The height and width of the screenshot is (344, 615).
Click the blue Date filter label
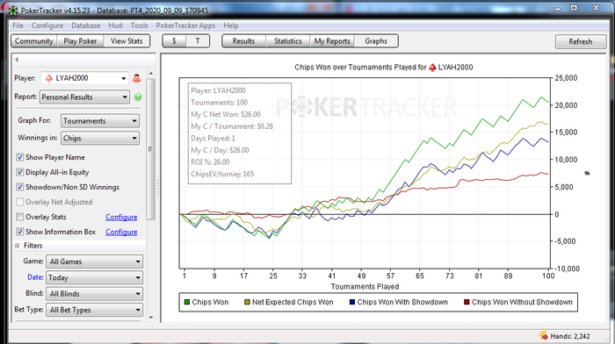point(35,277)
